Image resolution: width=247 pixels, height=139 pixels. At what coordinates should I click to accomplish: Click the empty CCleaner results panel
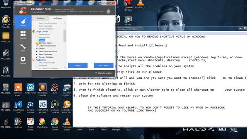pos(91,42)
